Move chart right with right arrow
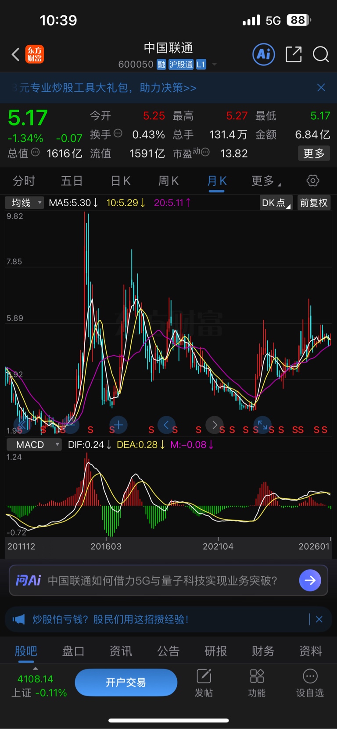This screenshot has height=729, width=337. coord(215,425)
